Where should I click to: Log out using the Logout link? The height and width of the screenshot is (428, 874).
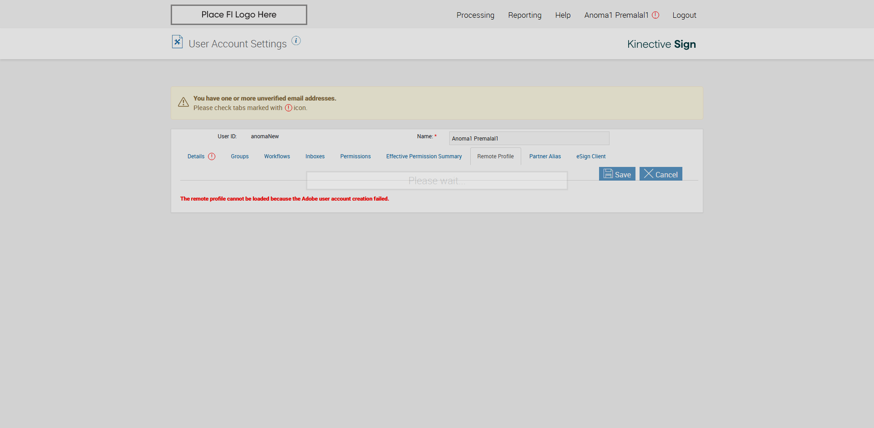[x=684, y=15]
